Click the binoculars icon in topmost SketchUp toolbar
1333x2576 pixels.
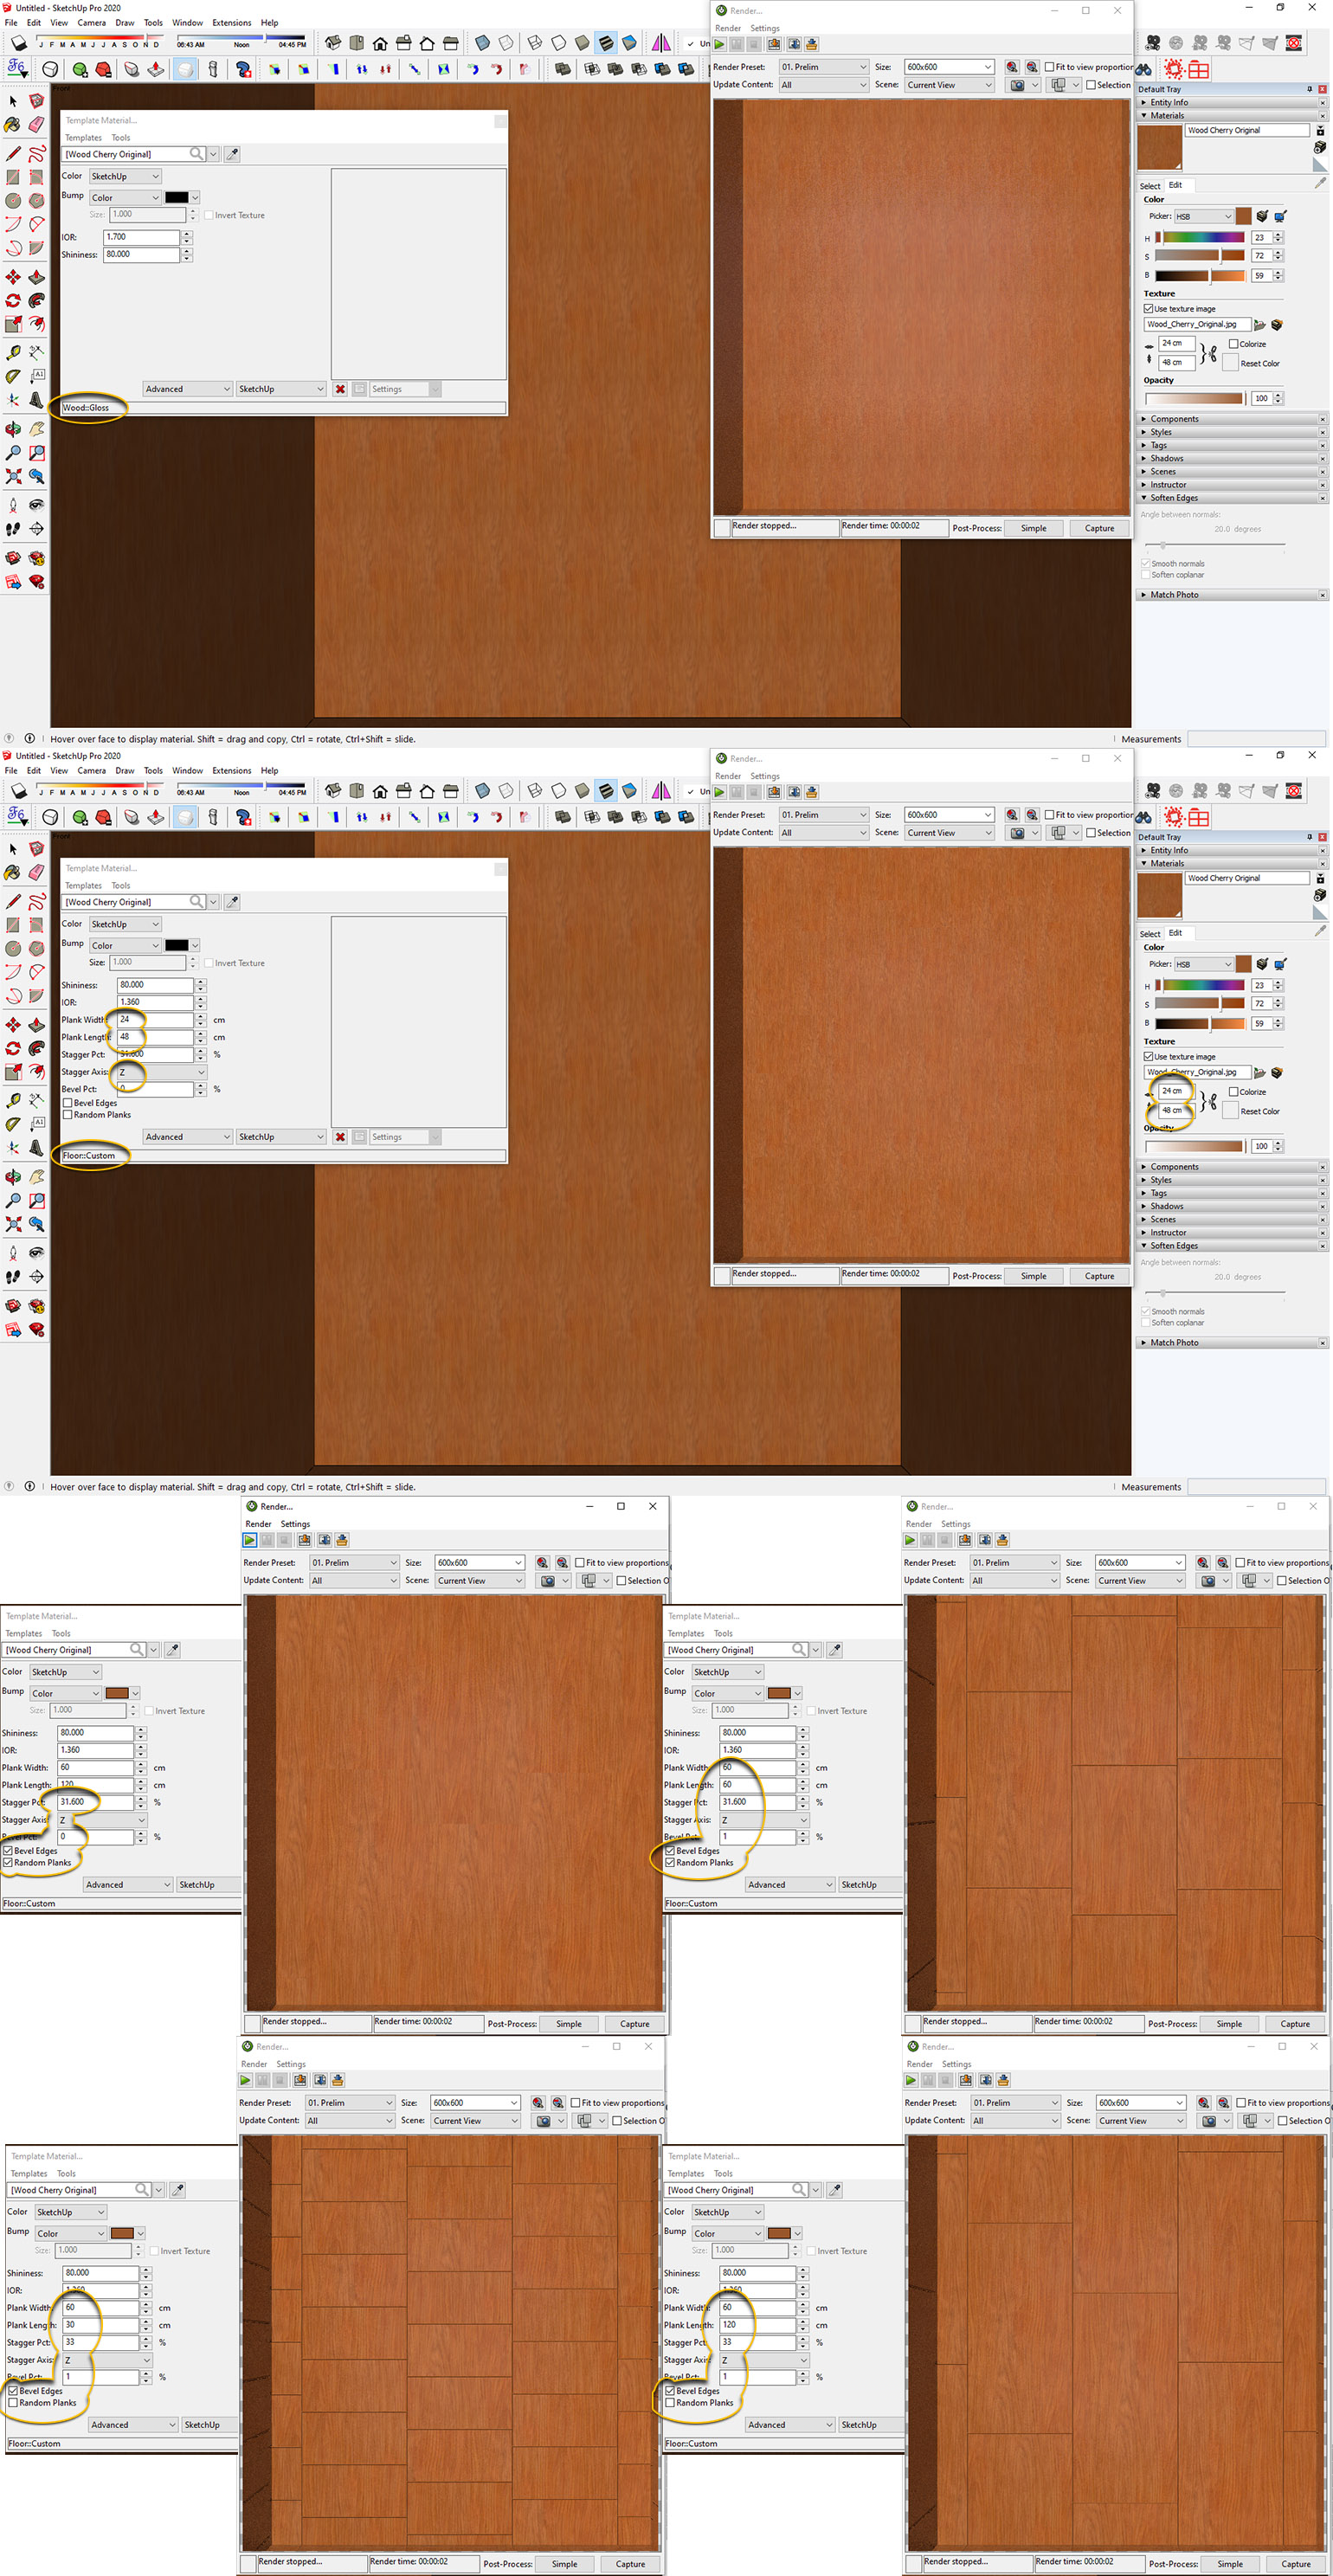1143,69
